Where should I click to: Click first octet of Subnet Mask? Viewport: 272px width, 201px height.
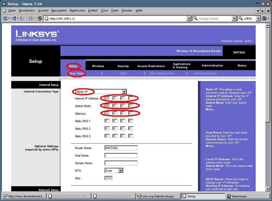(x=107, y=106)
